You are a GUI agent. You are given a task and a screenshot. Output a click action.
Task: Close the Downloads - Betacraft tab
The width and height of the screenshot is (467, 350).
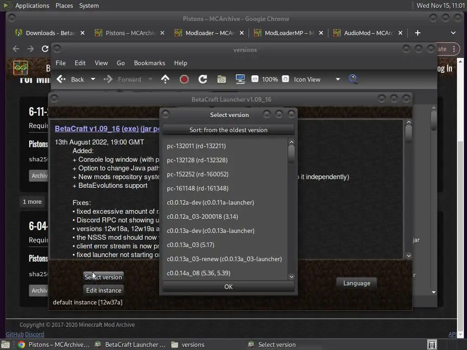click(x=83, y=33)
